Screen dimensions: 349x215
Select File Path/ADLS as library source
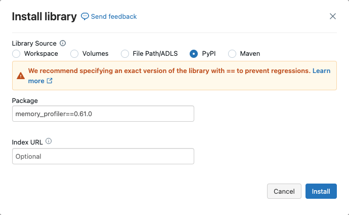click(x=125, y=54)
